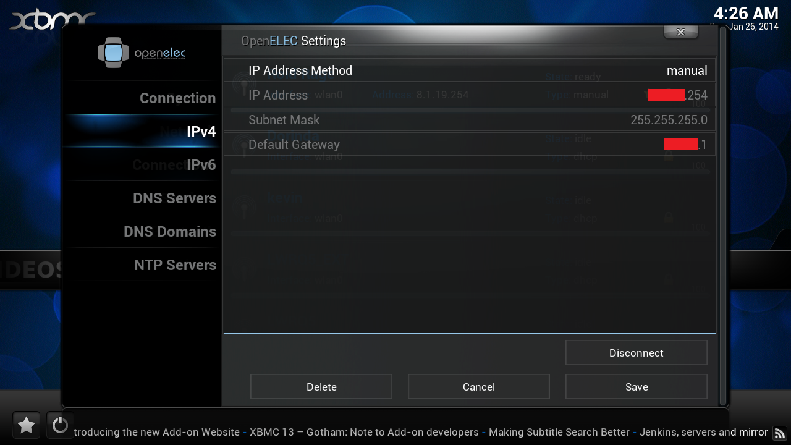Click the Delete button
Viewport: 791px width, 445px height.
321,387
